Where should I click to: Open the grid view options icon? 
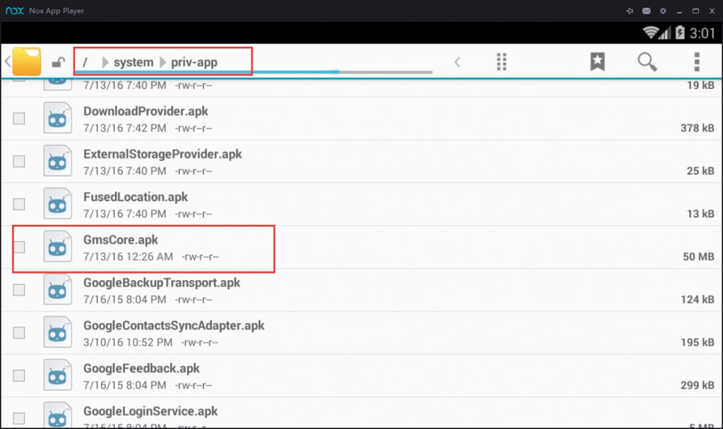click(x=502, y=61)
